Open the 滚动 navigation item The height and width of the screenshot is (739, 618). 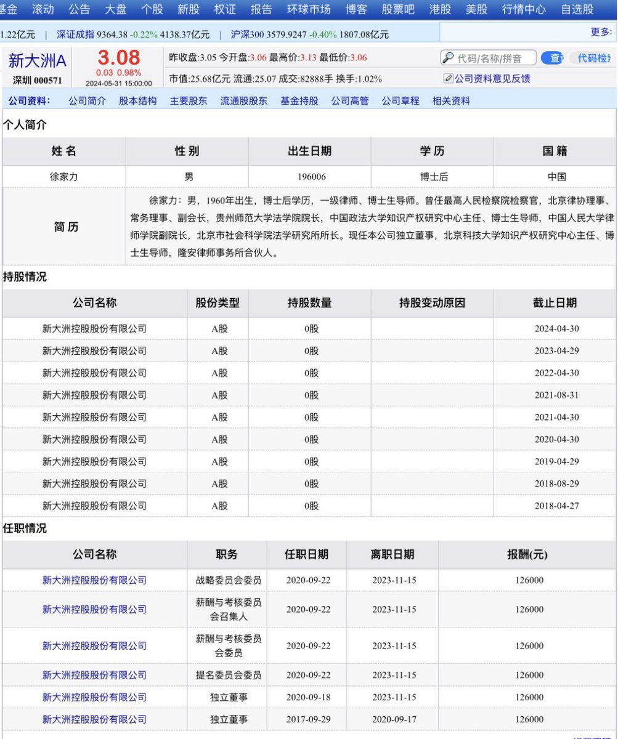tap(43, 9)
